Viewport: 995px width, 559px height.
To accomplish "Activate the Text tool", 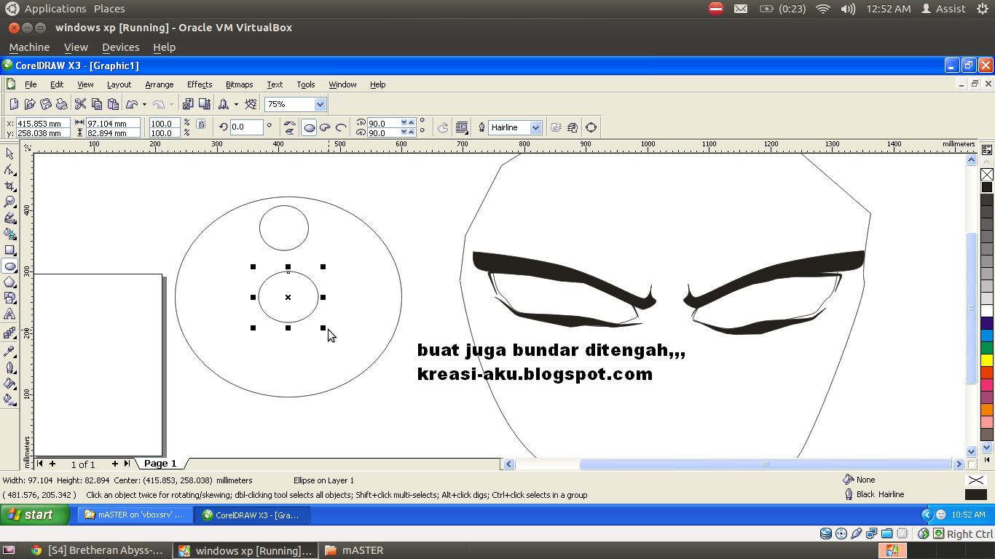I will [9, 314].
